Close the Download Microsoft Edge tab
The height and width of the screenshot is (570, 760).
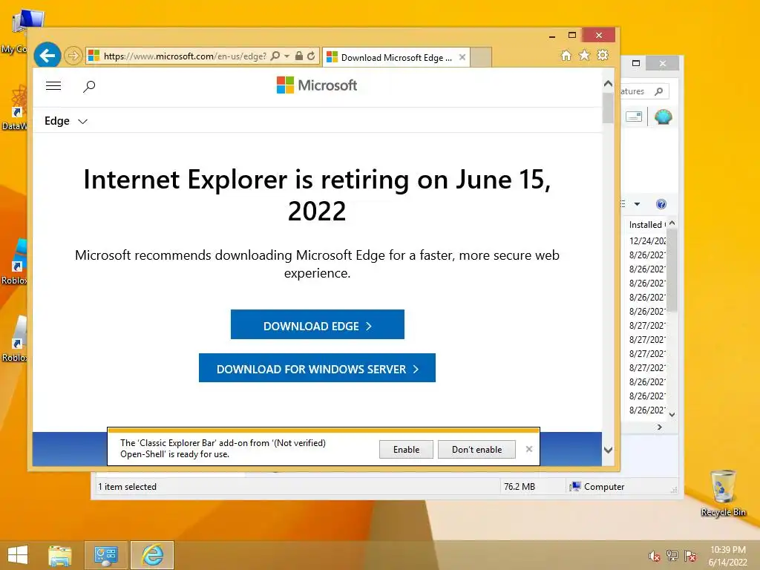(x=462, y=57)
